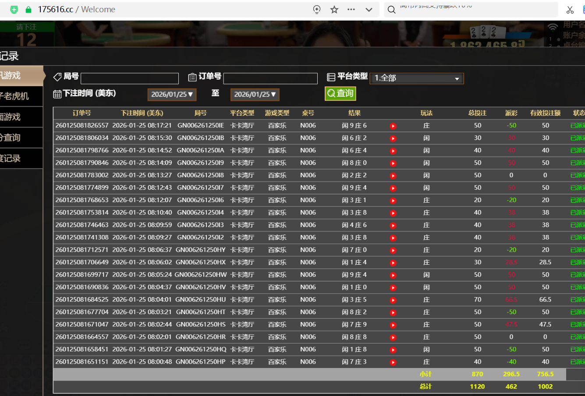Screen dimensions: 585x396
Task: Open the 平台类型 dropdown showing 1.全部
Action: pyautogui.click(x=416, y=78)
